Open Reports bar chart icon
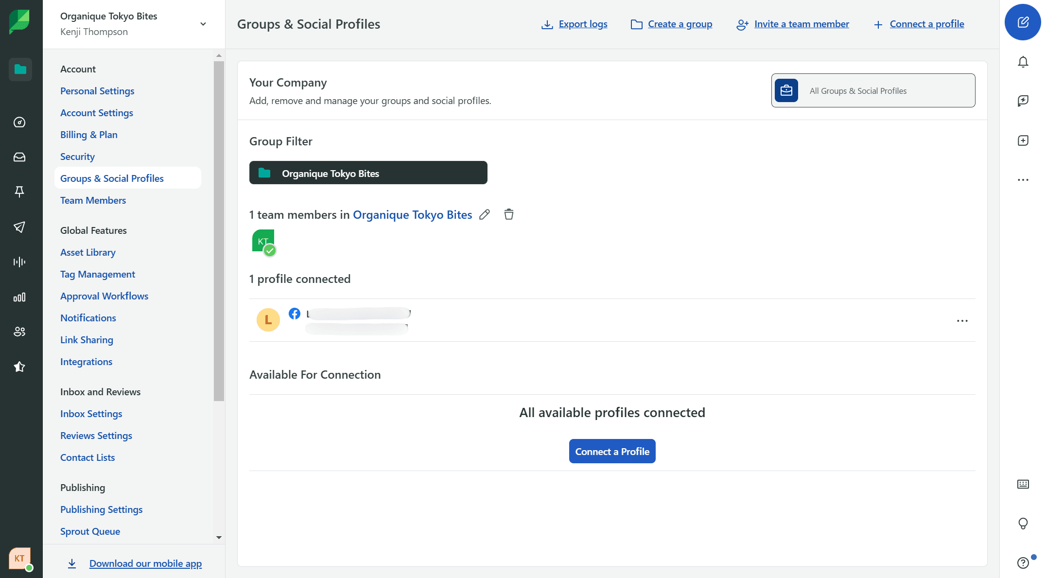1046x578 pixels. point(19,297)
